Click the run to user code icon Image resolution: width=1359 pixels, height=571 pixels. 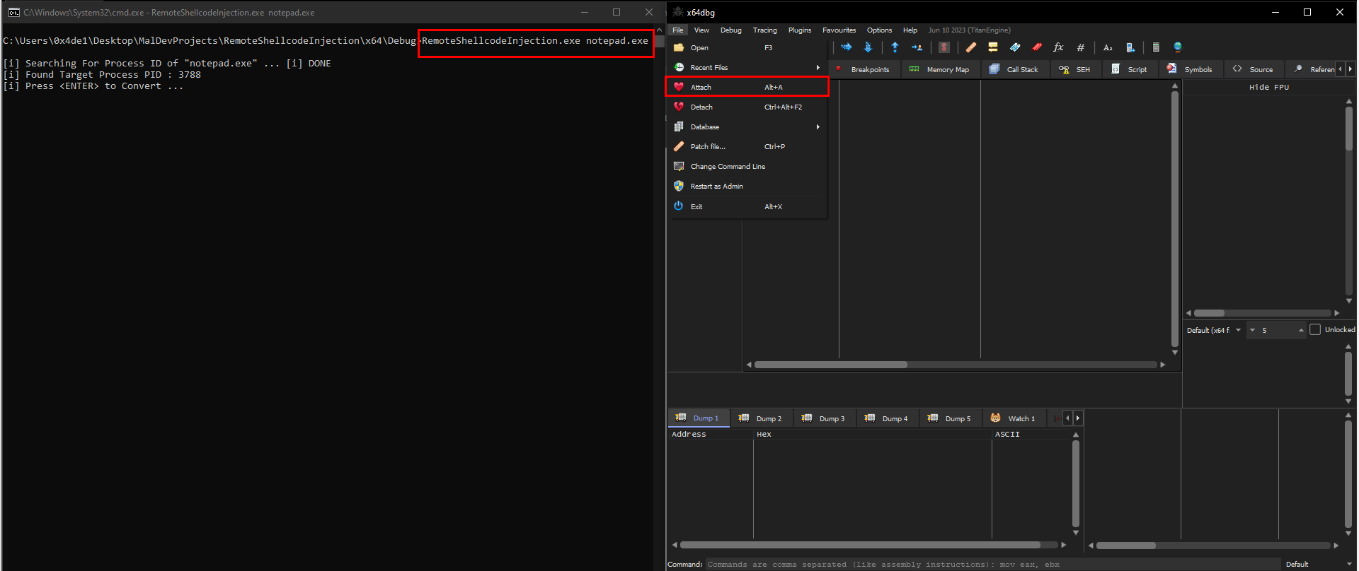[917, 47]
